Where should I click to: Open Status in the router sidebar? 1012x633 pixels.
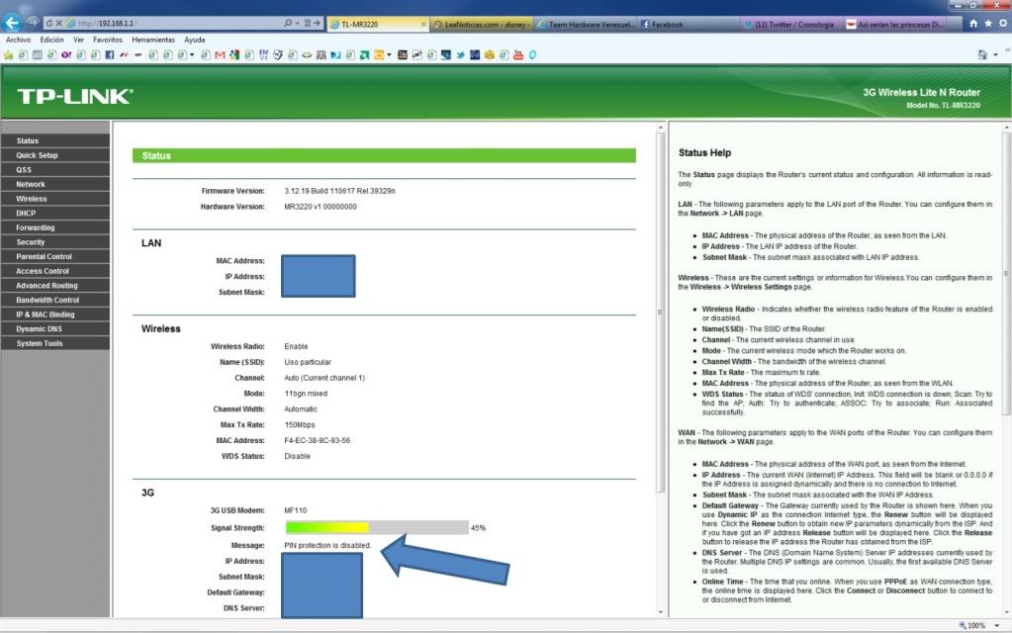[54, 140]
